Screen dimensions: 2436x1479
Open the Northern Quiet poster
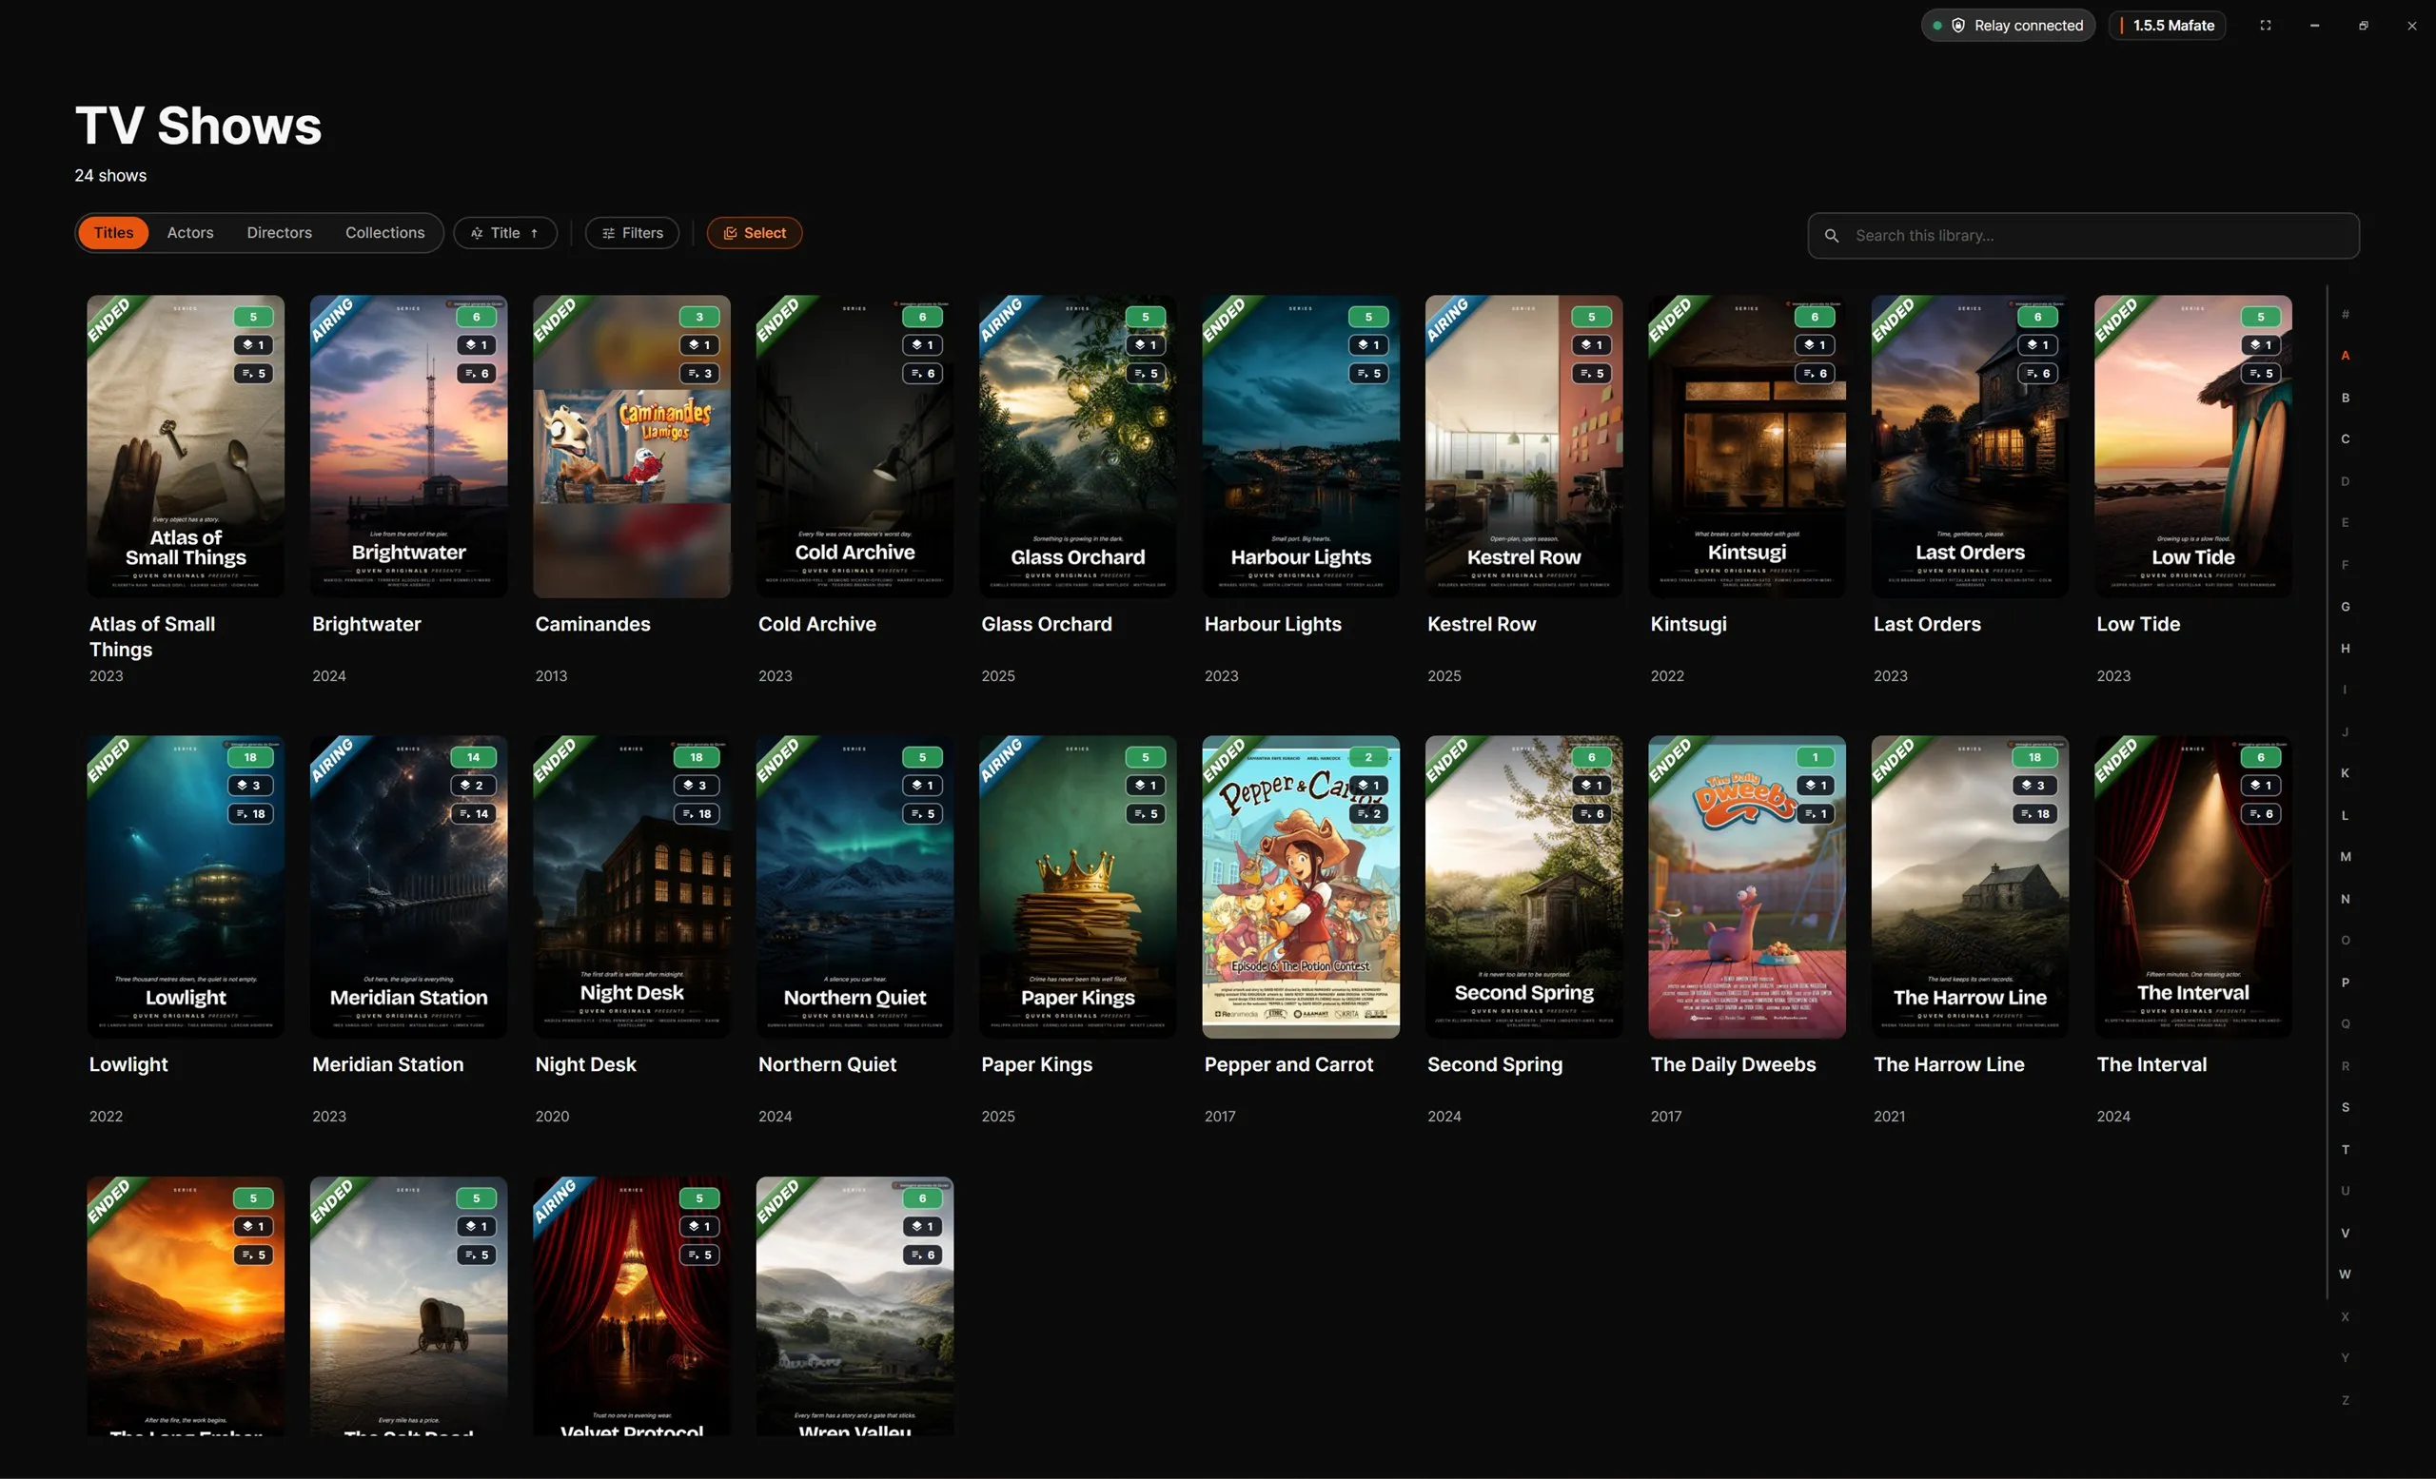tap(855, 887)
